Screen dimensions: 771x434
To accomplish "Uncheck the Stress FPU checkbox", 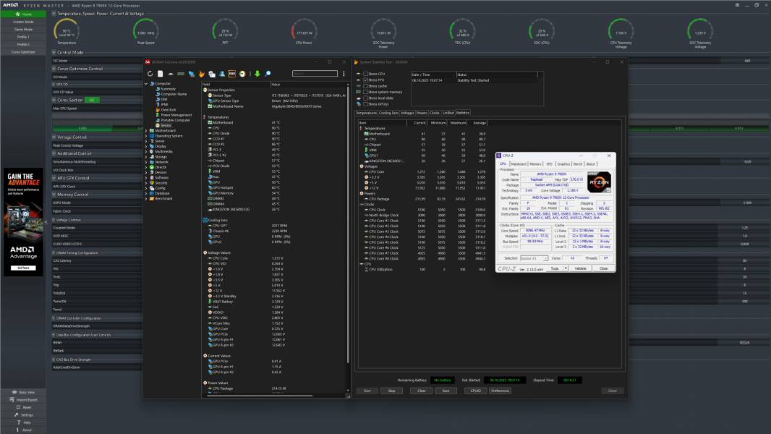I will pos(365,80).
